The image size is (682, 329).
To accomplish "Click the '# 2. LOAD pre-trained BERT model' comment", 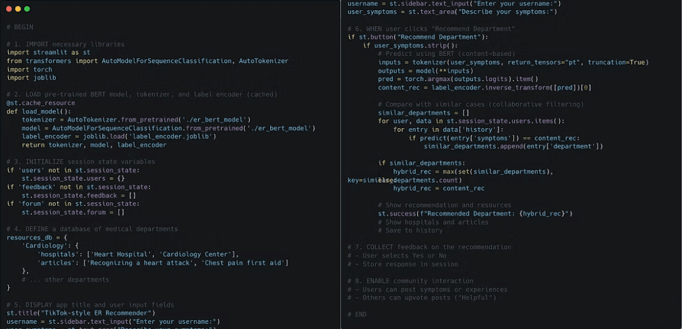I will pos(142,94).
